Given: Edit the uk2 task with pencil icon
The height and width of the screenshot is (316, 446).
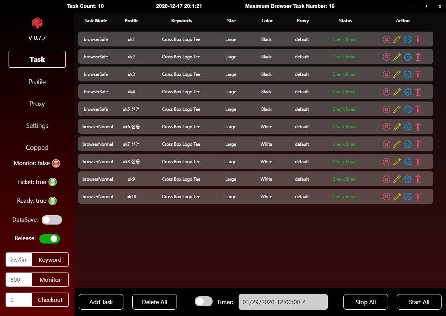Looking at the screenshot, I should click(x=397, y=57).
